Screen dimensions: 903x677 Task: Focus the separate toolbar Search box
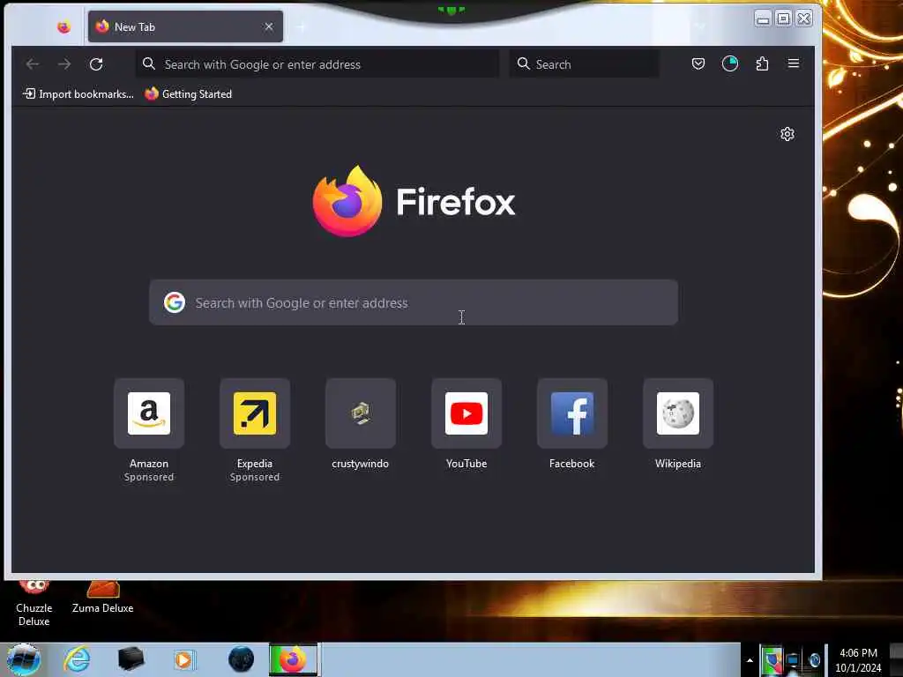pos(585,63)
